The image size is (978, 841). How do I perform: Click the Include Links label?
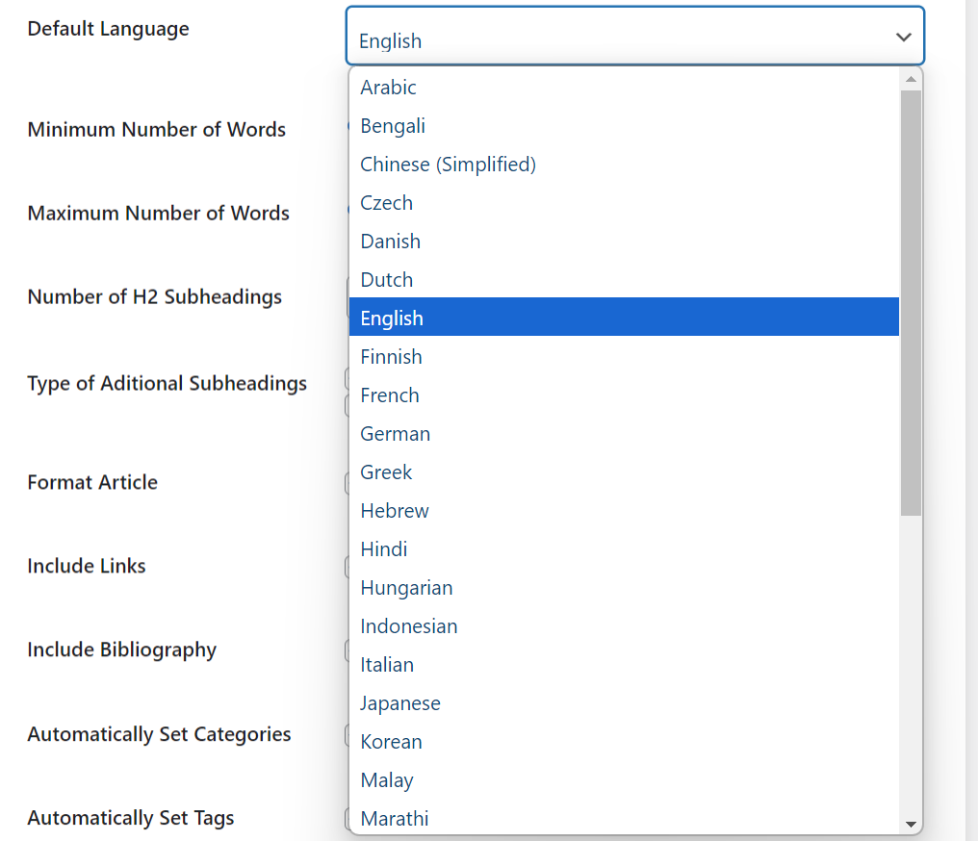coord(87,566)
